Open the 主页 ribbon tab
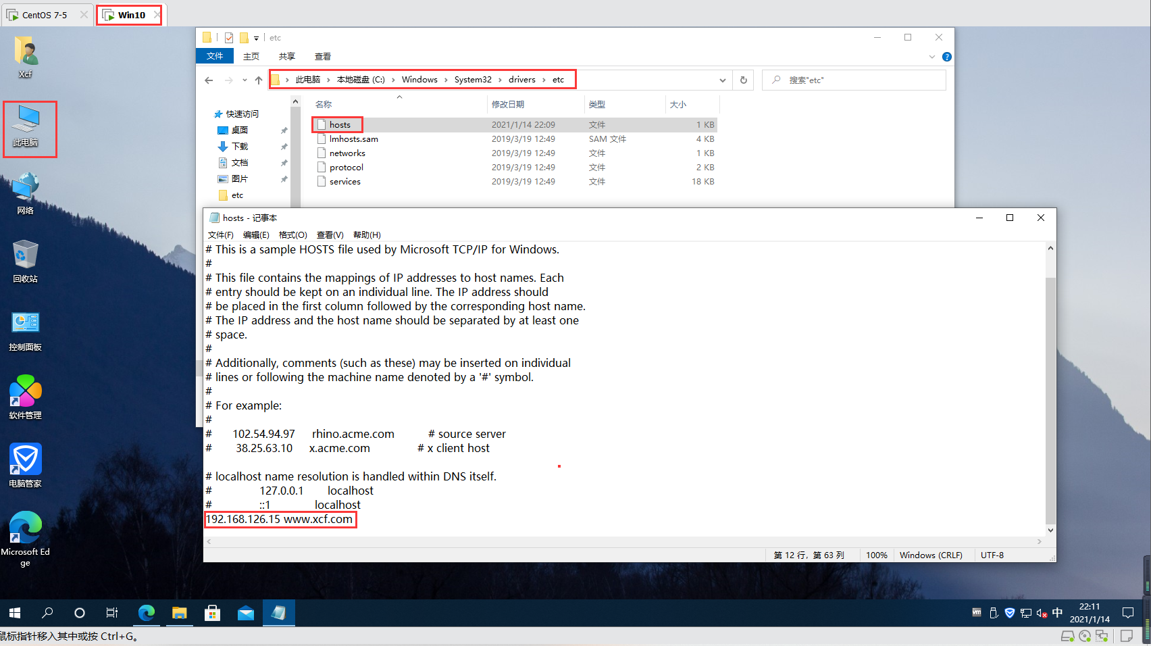The height and width of the screenshot is (646, 1151). click(251, 57)
